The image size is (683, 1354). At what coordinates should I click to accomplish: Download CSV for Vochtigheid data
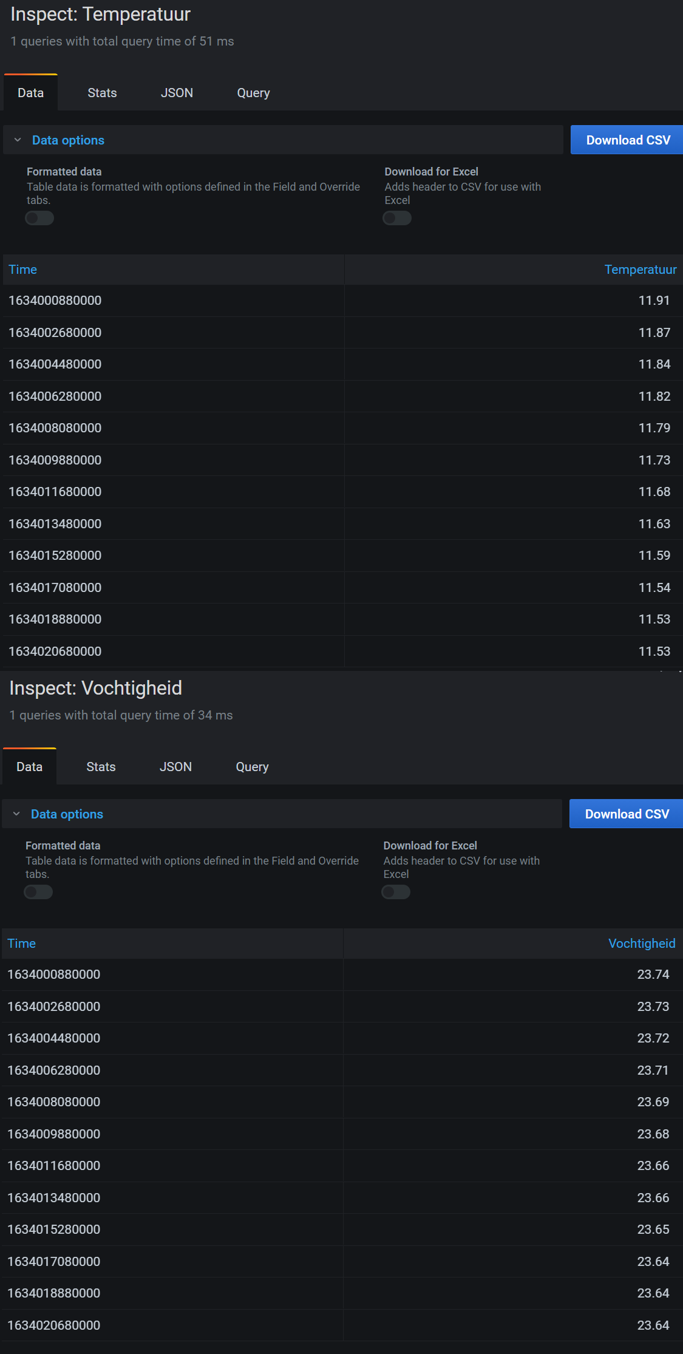(x=627, y=814)
